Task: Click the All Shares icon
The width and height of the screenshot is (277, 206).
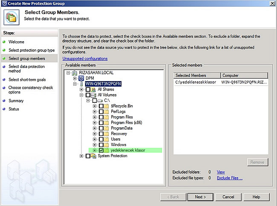Action: click(x=93, y=90)
